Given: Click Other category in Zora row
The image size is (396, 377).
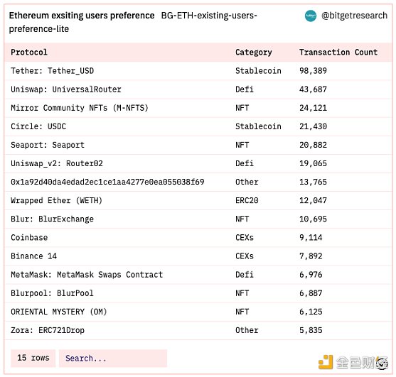Looking at the screenshot, I should click(x=247, y=330).
